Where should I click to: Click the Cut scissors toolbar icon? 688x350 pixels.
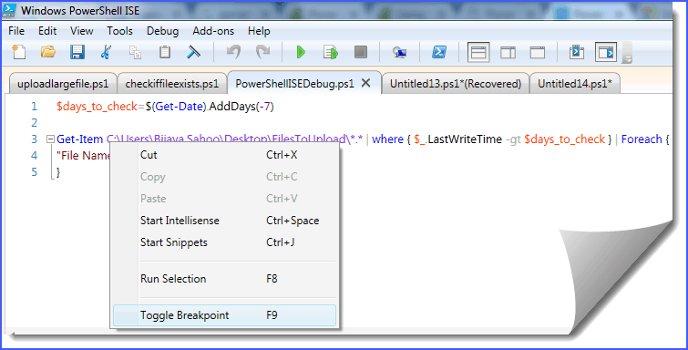106,52
